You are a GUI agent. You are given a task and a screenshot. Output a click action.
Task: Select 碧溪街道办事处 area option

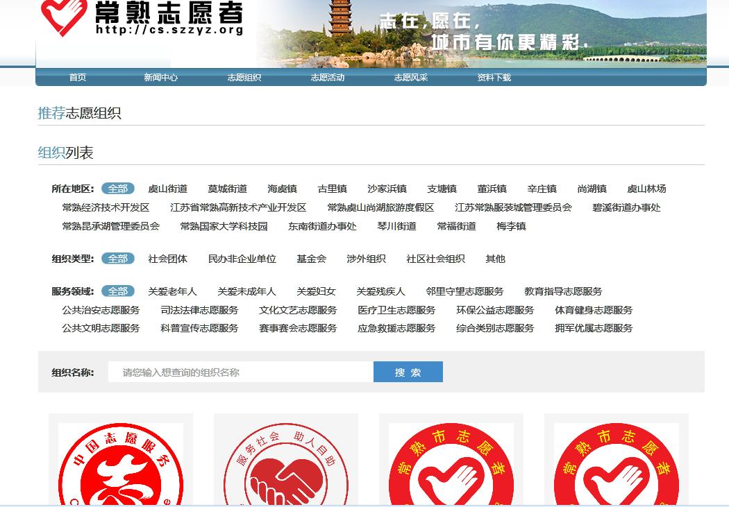(626, 207)
